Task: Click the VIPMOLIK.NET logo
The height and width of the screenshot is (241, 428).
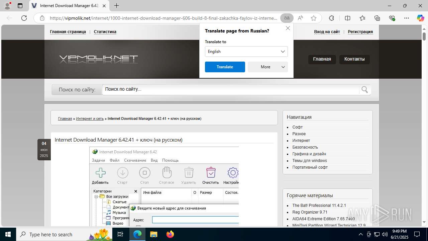Action: (x=98, y=59)
